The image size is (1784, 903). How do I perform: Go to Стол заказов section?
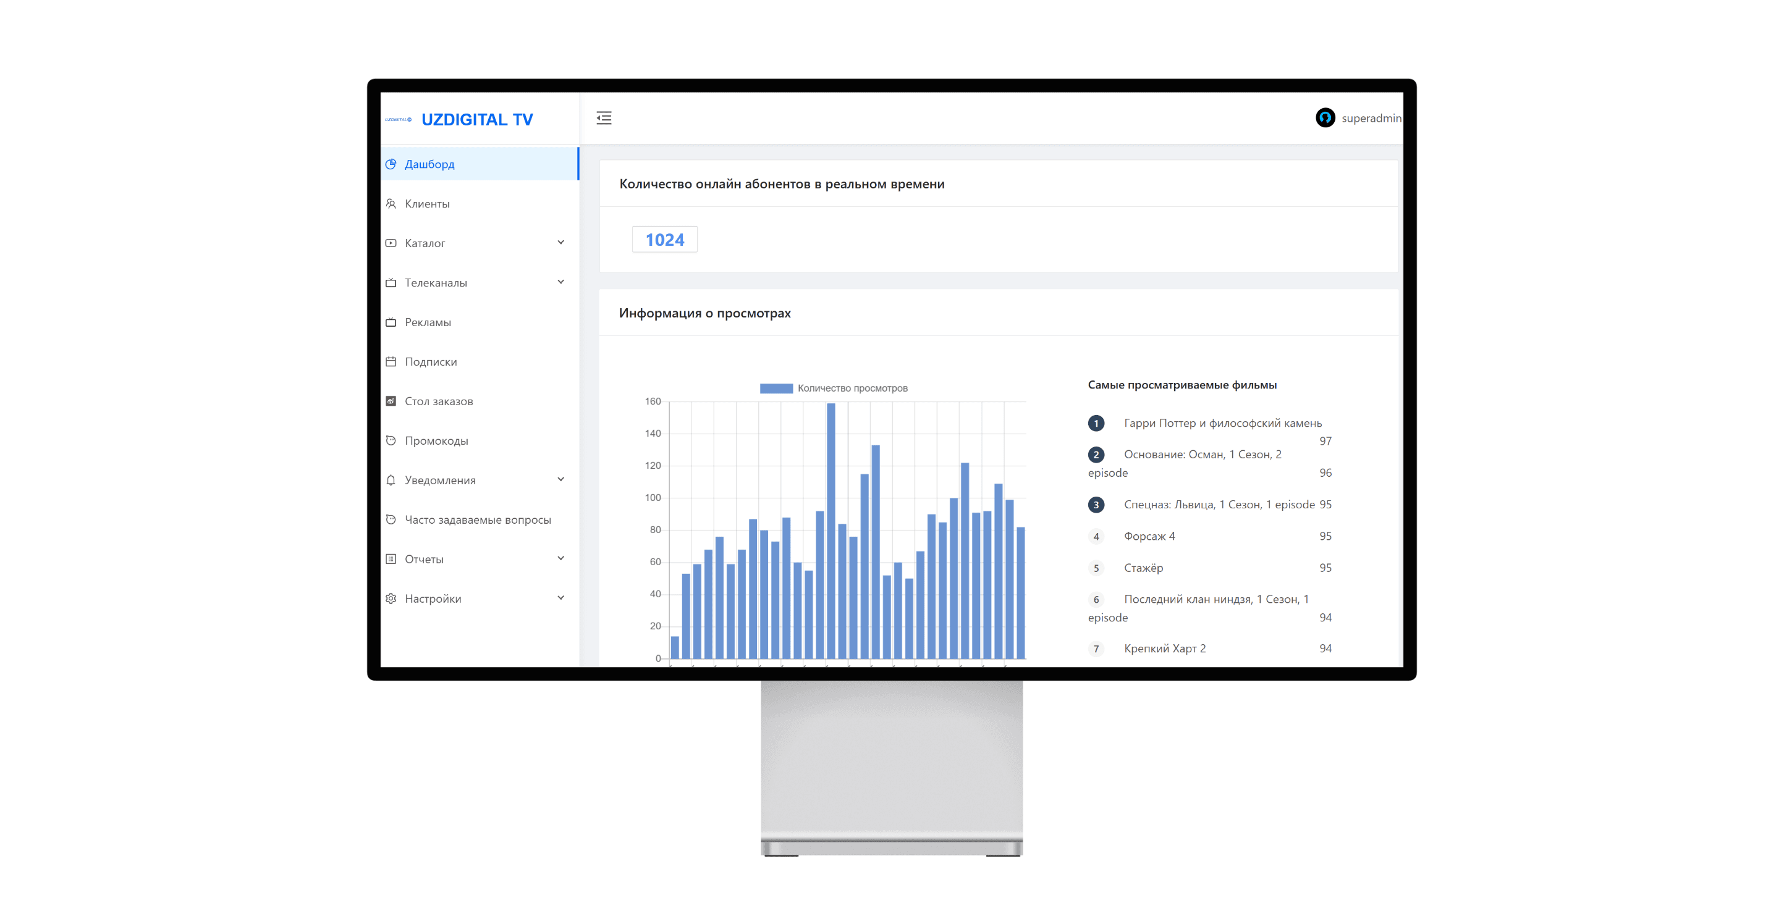coord(480,401)
